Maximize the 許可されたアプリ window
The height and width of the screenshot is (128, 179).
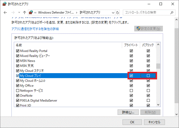point(161,4)
